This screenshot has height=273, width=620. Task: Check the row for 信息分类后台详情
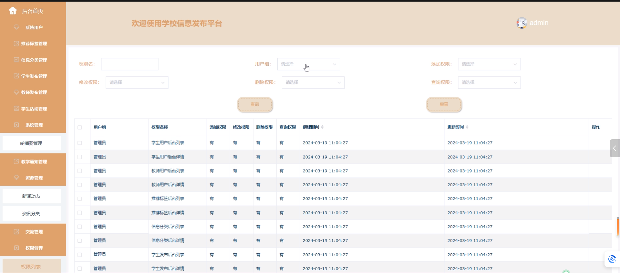click(80, 241)
